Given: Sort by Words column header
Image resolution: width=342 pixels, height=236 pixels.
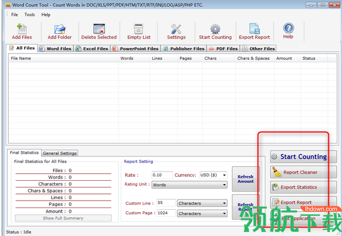Looking at the screenshot, I should (134, 58).
